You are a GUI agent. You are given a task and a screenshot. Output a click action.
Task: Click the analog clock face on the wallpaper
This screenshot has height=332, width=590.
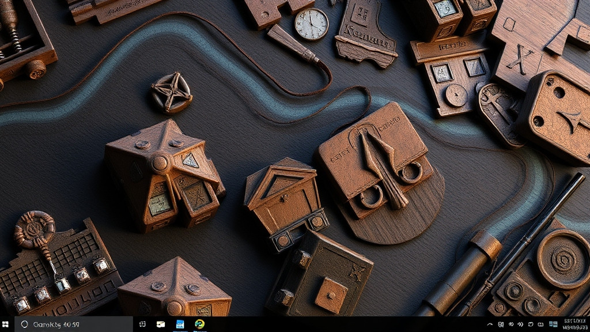(x=312, y=24)
